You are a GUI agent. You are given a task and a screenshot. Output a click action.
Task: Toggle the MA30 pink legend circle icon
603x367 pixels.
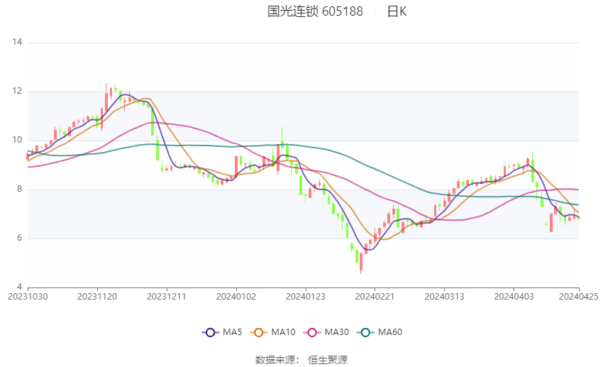pyautogui.click(x=312, y=332)
